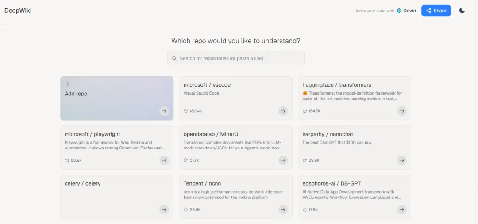
Task: Select the karpathy / nanochat card title
Action: (x=328, y=134)
